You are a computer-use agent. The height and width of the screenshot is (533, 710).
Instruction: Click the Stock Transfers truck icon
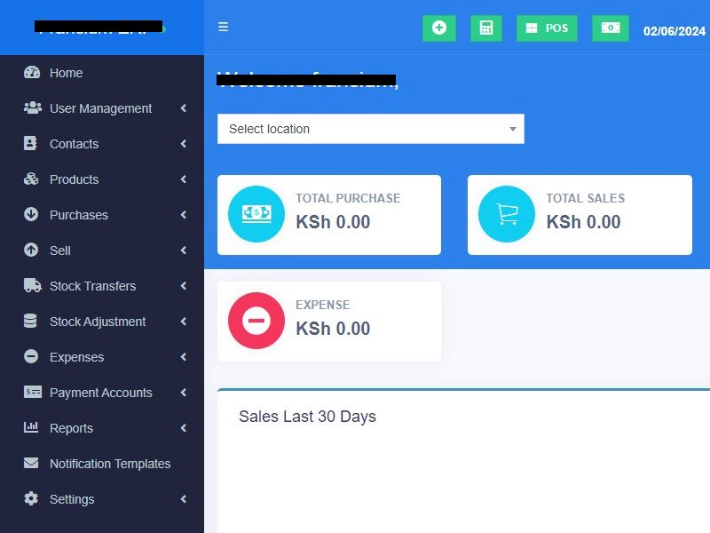pyautogui.click(x=32, y=286)
